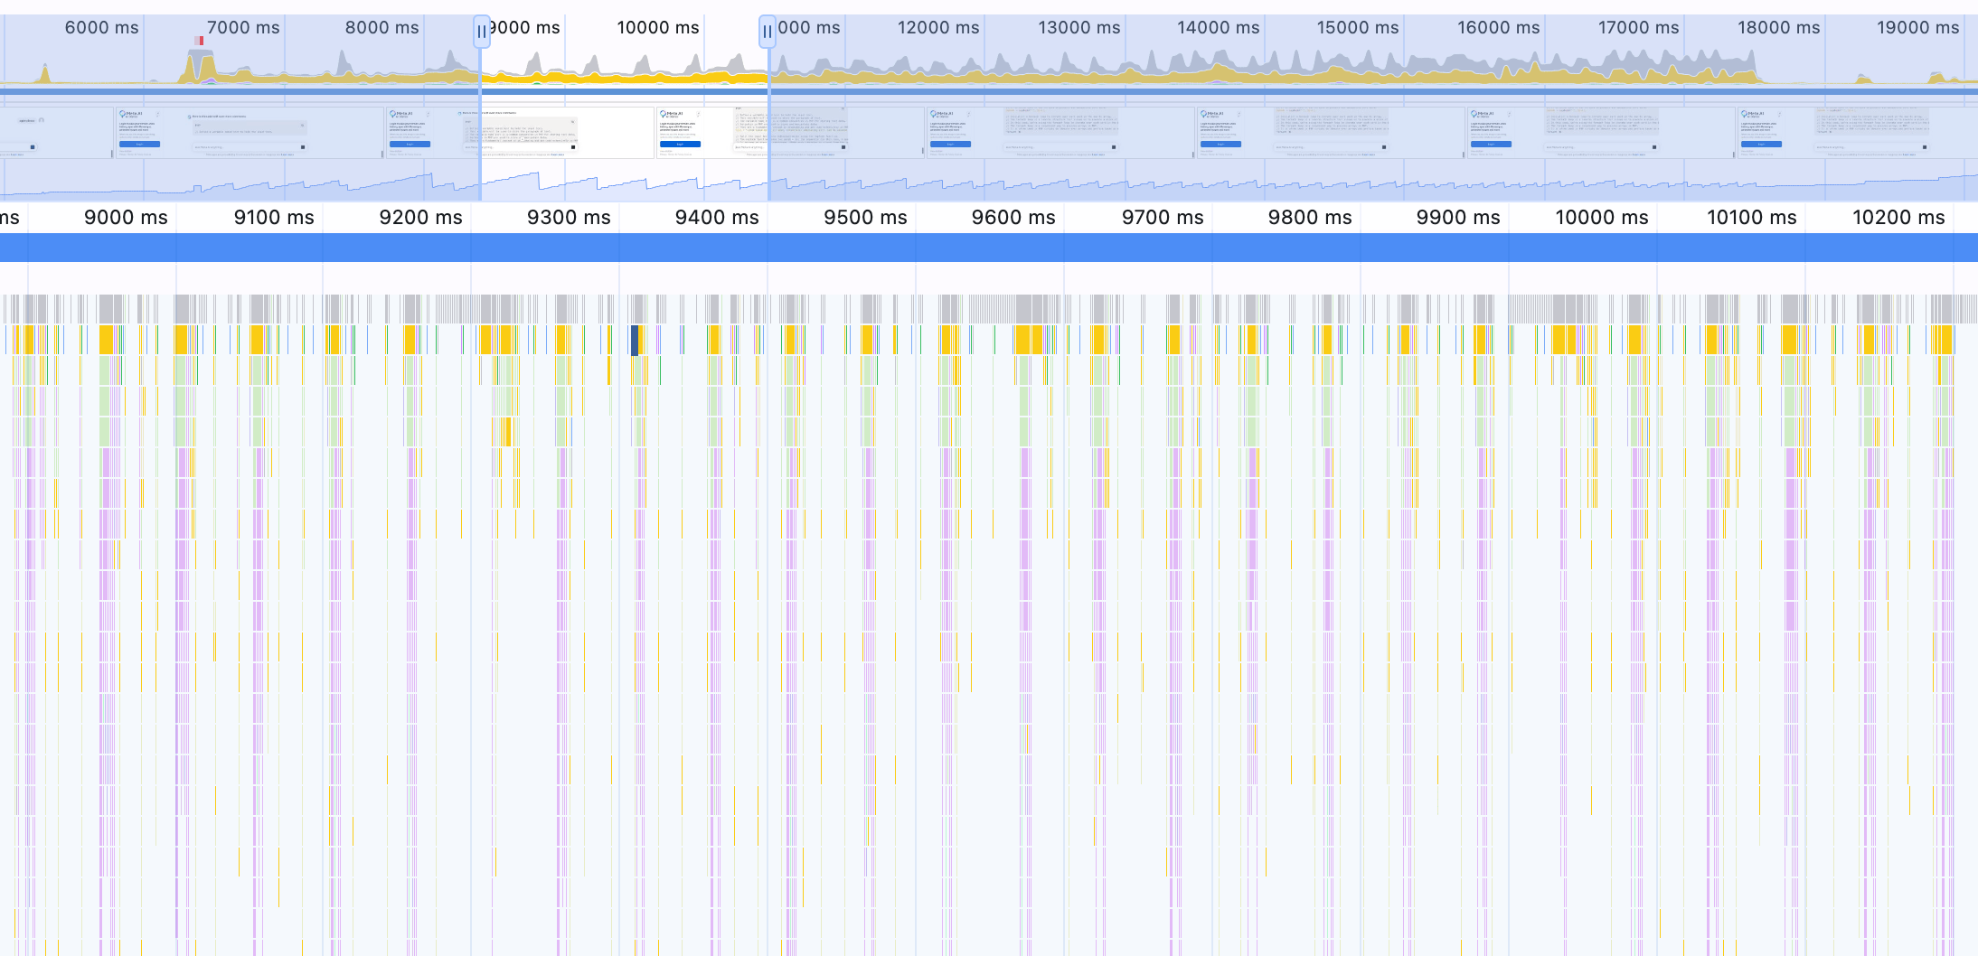Click the 10100 ms ruler label

pos(1751,218)
